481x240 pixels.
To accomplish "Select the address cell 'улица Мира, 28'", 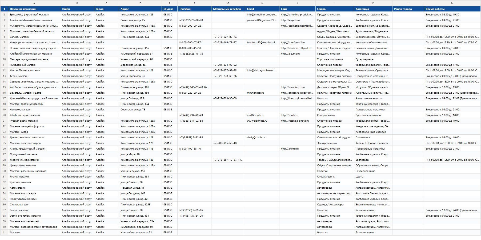I will coord(140,154).
